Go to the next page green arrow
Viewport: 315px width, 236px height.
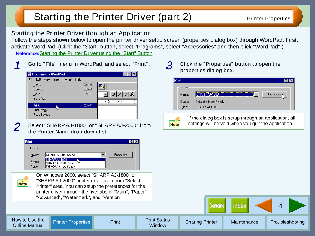[x=297, y=206]
